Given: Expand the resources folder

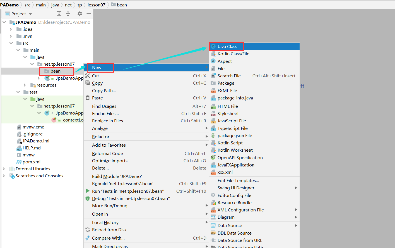Looking at the screenshot, I should pyautogui.click(x=25, y=85).
